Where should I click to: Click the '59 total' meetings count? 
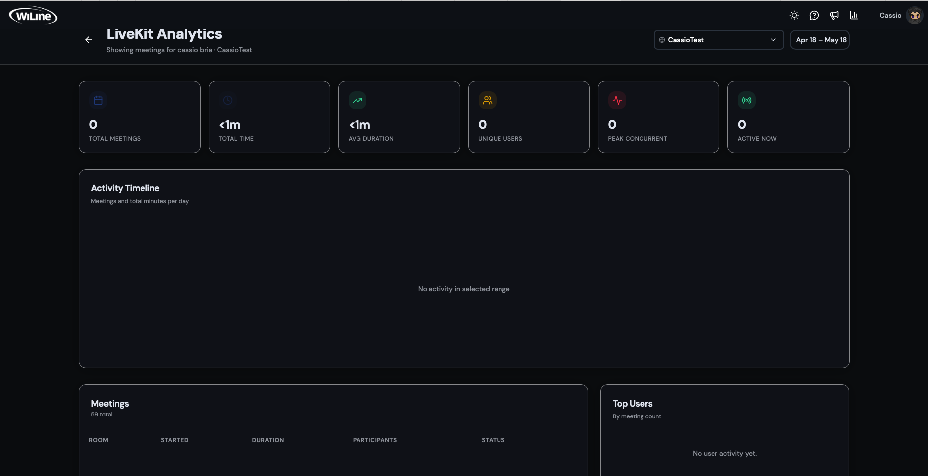point(102,415)
